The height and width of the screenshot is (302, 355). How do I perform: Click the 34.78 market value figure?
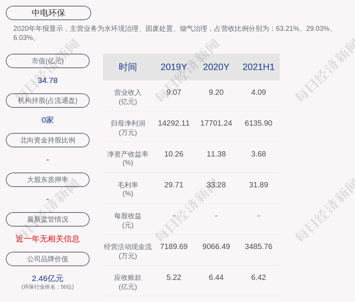pyautogui.click(x=48, y=80)
